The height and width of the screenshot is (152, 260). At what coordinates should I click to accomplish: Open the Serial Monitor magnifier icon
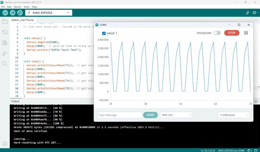(x=254, y=13)
